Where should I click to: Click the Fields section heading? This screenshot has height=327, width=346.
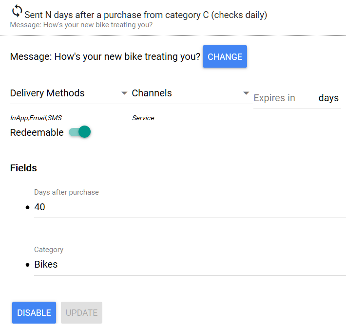[x=23, y=168]
